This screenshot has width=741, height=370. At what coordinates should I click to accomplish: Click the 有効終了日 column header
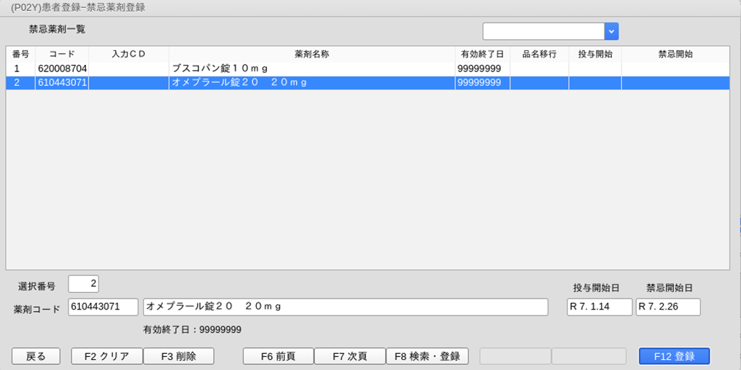tap(481, 54)
